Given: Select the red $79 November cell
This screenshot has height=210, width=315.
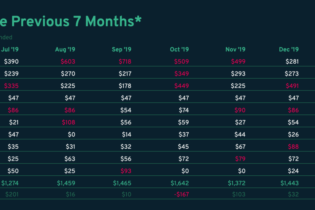Looking at the screenshot, I should pyautogui.click(x=240, y=159).
